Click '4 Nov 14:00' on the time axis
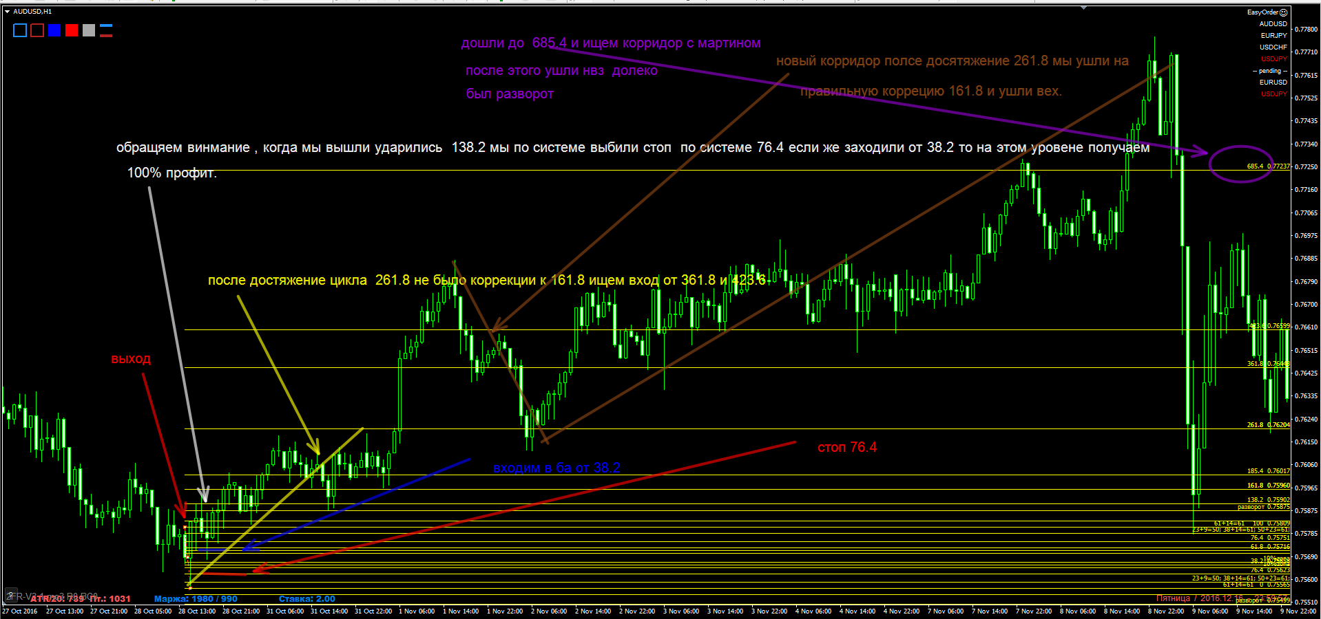Screen dimensions: 1321x619 tap(857, 611)
